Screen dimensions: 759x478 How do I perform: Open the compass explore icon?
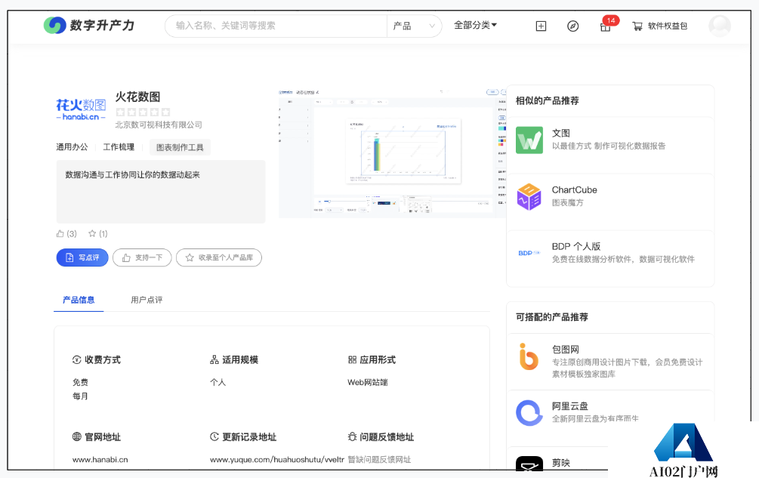tap(572, 26)
